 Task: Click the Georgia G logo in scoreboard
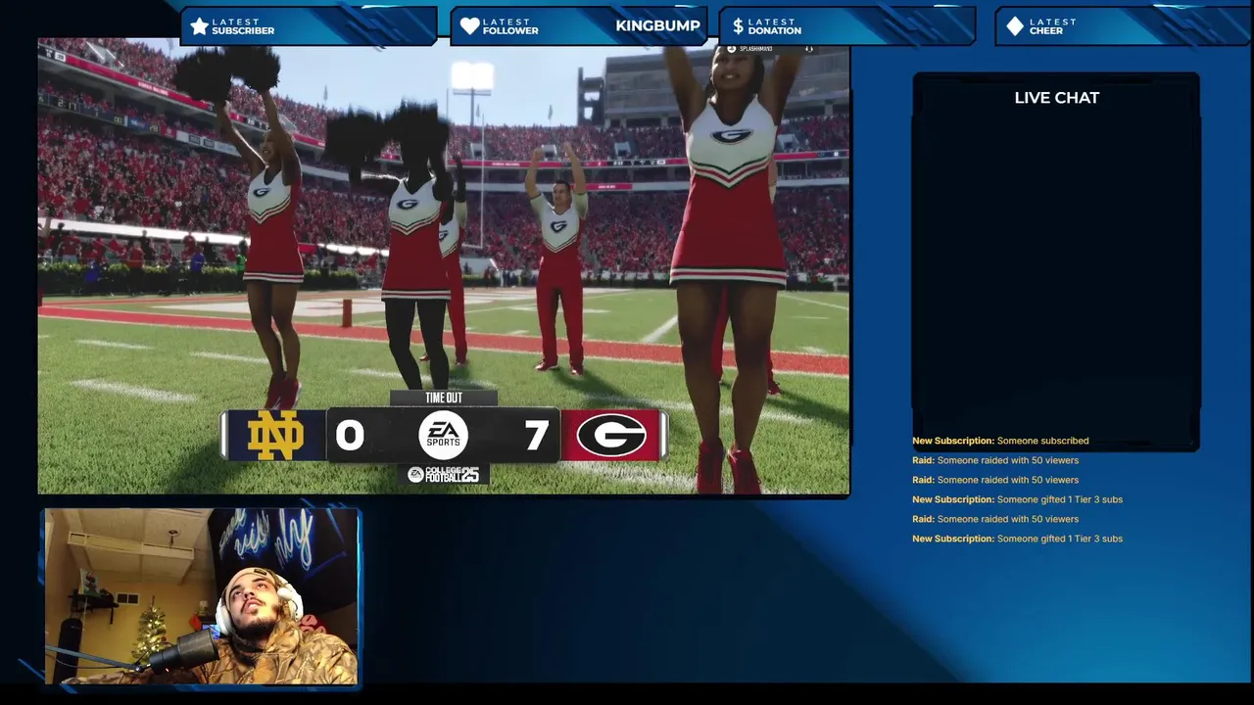(611, 435)
